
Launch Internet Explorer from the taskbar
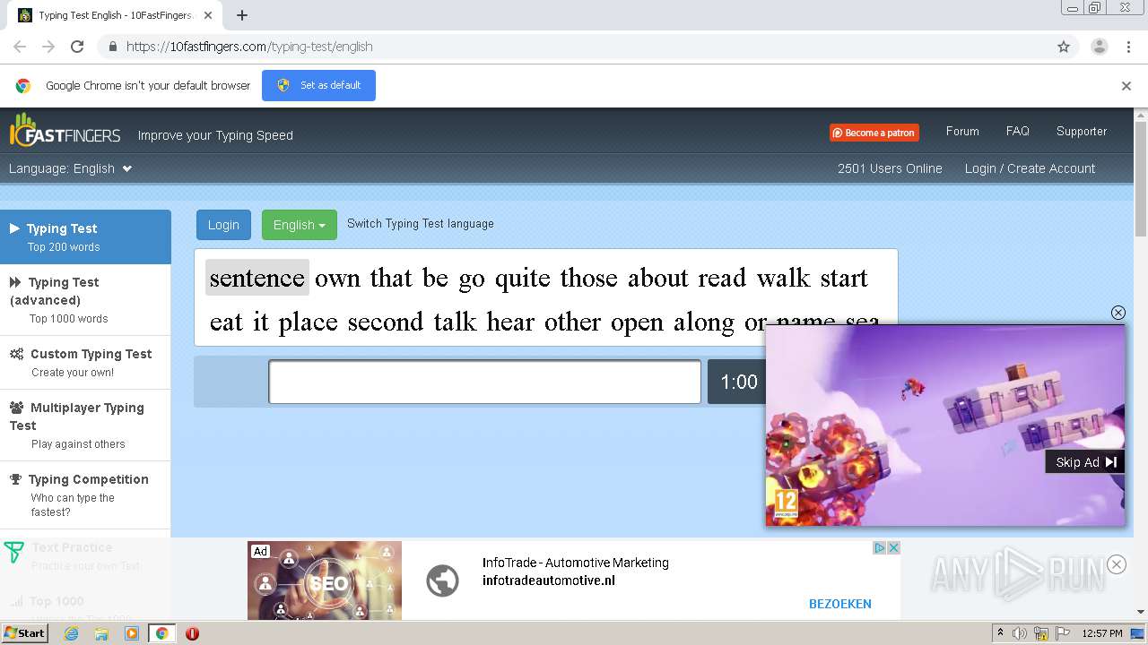click(x=72, y=633)
